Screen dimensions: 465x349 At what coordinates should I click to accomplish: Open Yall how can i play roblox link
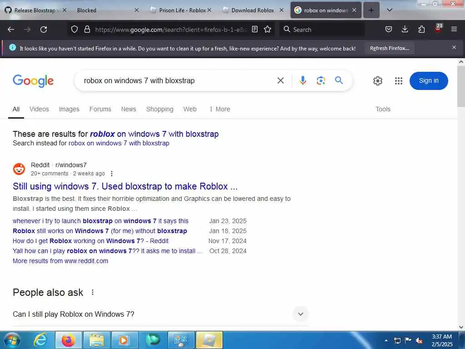(108, 251)
